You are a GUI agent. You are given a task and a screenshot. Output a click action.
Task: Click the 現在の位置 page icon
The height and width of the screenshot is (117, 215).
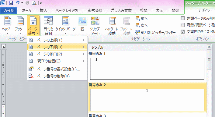[x=31, y=61]
